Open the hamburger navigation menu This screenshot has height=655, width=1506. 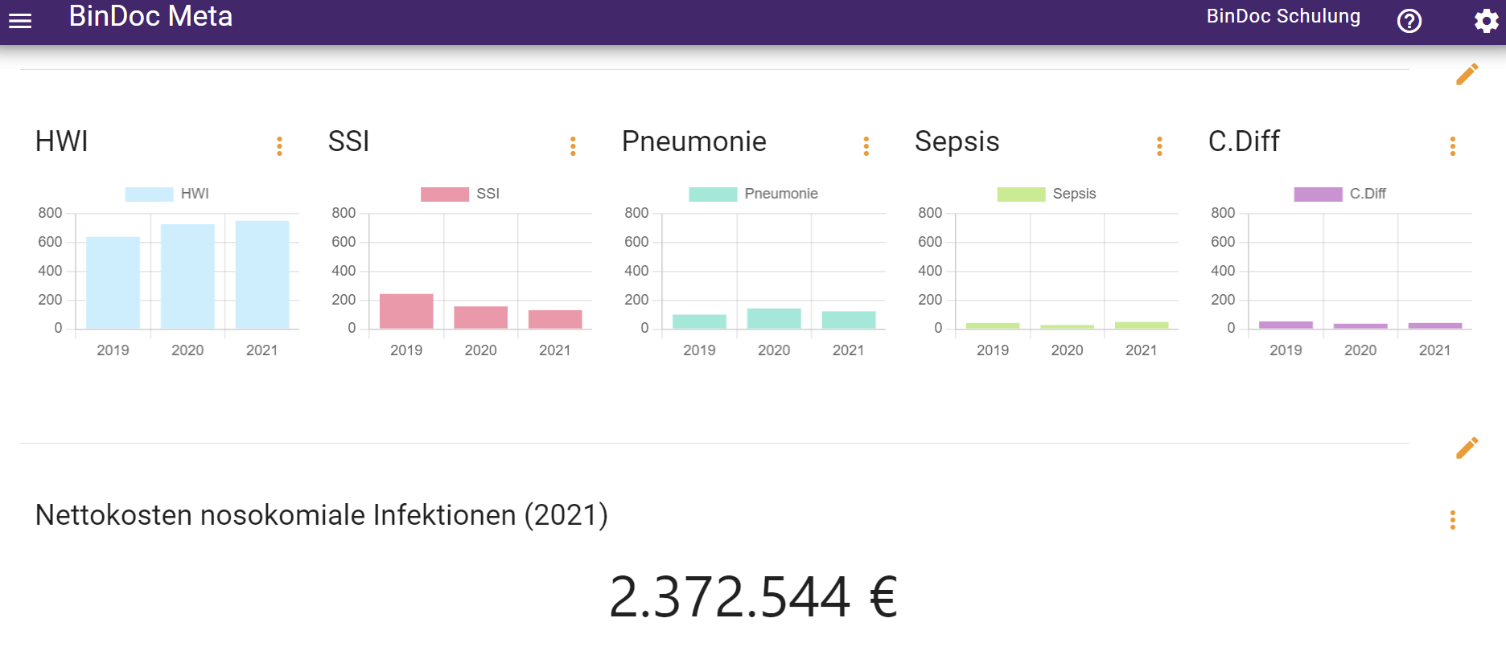click(x=20, y=21)
